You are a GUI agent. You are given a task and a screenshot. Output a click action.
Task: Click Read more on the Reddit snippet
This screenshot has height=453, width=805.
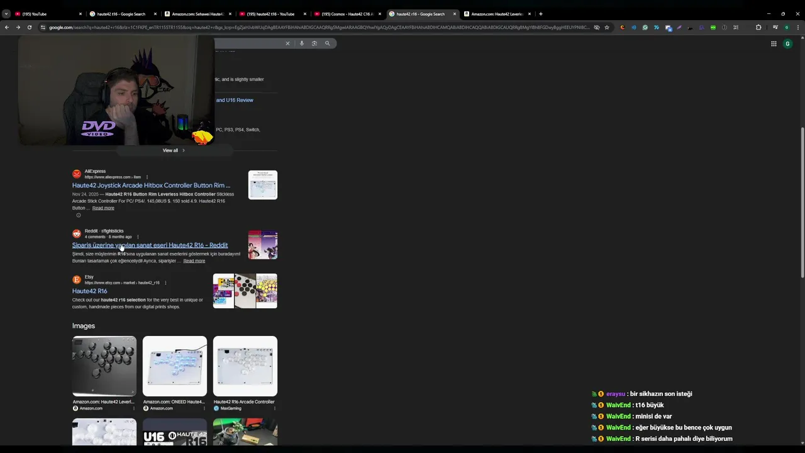194,261
